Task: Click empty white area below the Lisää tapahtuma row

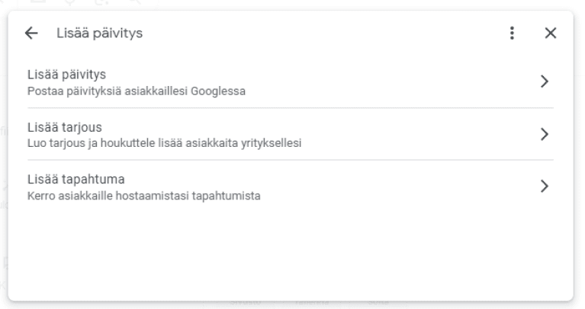Action: coord(290,251)
